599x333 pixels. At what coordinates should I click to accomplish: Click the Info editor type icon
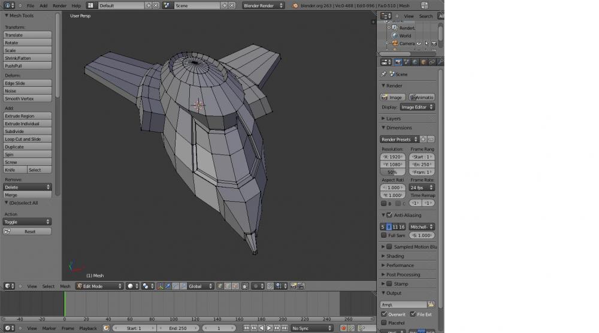point(9,5)
